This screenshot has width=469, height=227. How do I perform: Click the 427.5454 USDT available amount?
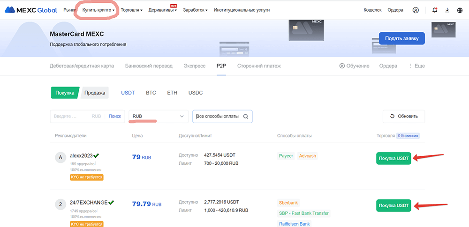tap(219, 155)
